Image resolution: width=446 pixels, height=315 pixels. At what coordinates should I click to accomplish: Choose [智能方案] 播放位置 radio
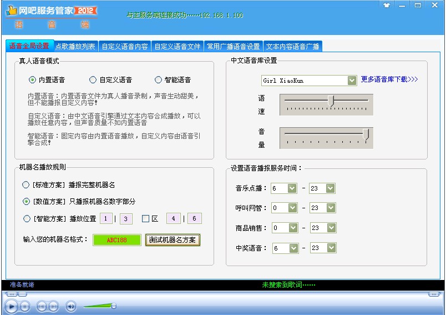coord(27,219)
